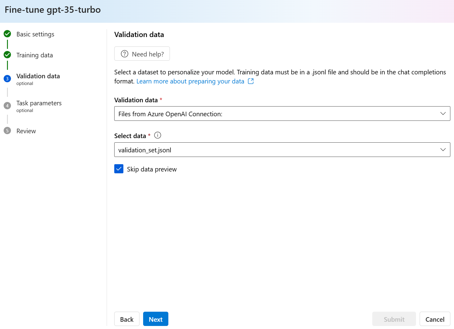The height and width of the screenshot is (329, 454).
Task: Click the Validation data page heading
Action: 139,35
